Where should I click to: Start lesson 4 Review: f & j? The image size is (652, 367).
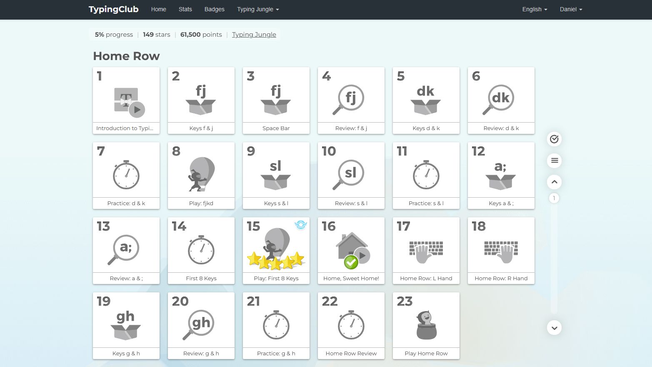(351, 101)
